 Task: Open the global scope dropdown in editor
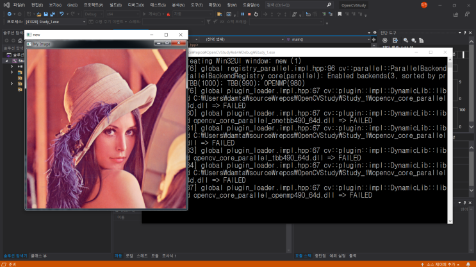point(242,40)
